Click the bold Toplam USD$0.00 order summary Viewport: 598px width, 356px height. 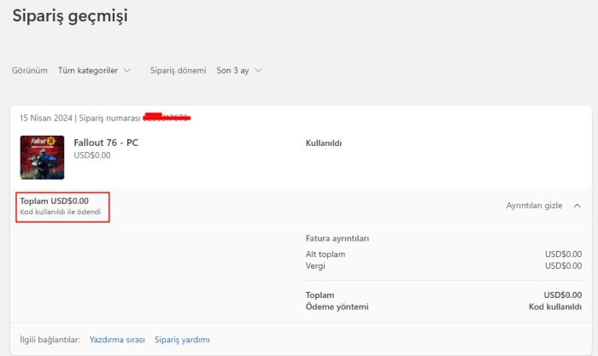[54, 201]
